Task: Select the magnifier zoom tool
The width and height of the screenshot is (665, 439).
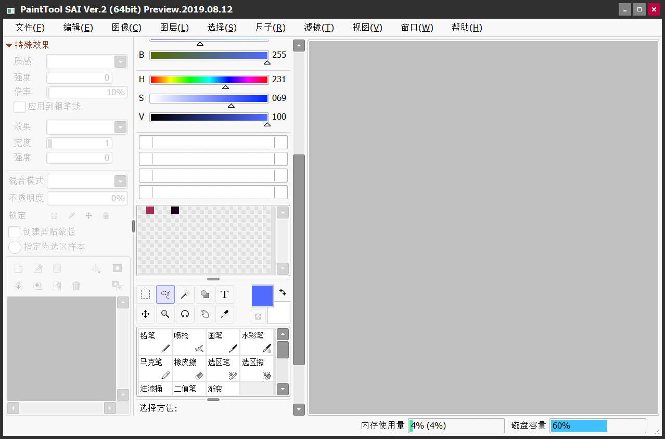Action: coord(165,314)
